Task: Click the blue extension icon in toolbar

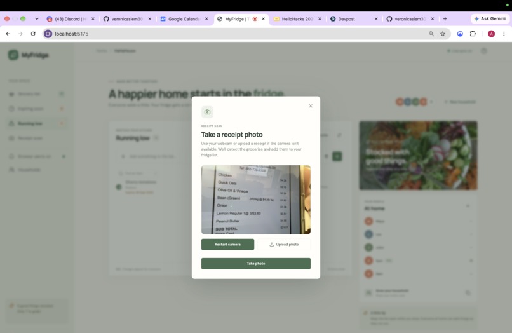Action: click(x=460, y=34)
